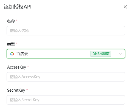Image resolution: width=130 pixels, height=107 pixels.
Task: Click the 请输入名称 placeholder text
Action: tap(19, 31)
